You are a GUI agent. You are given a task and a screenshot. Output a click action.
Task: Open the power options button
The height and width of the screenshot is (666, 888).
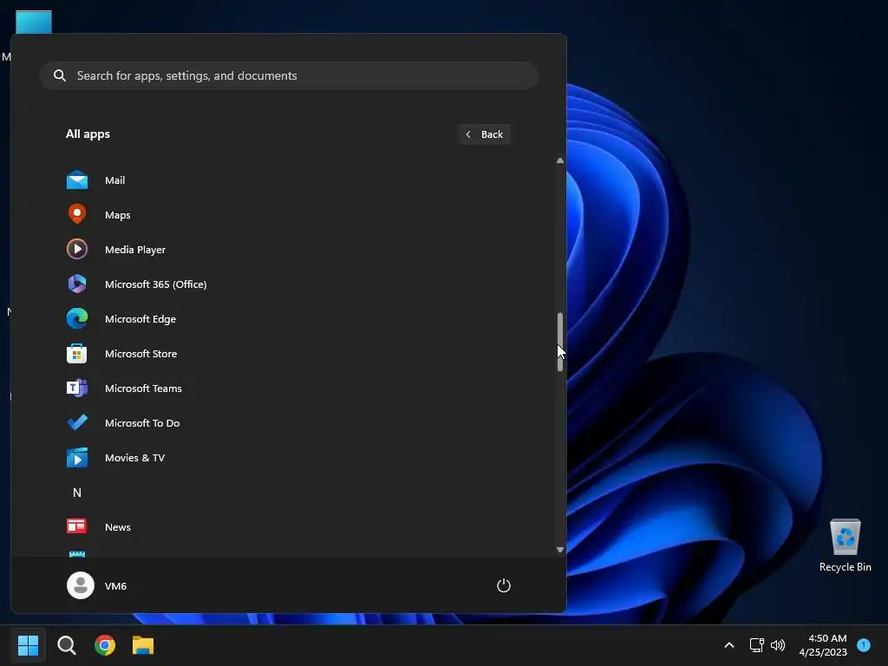click(x=504, y=585)
